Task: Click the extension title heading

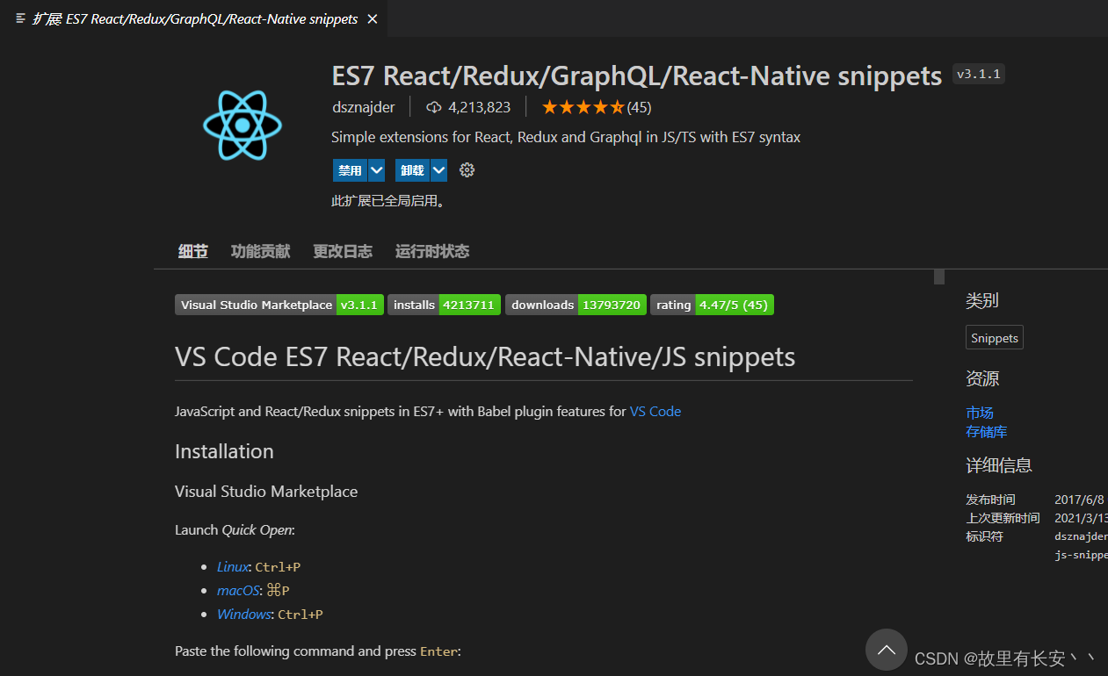Action: 637,76
